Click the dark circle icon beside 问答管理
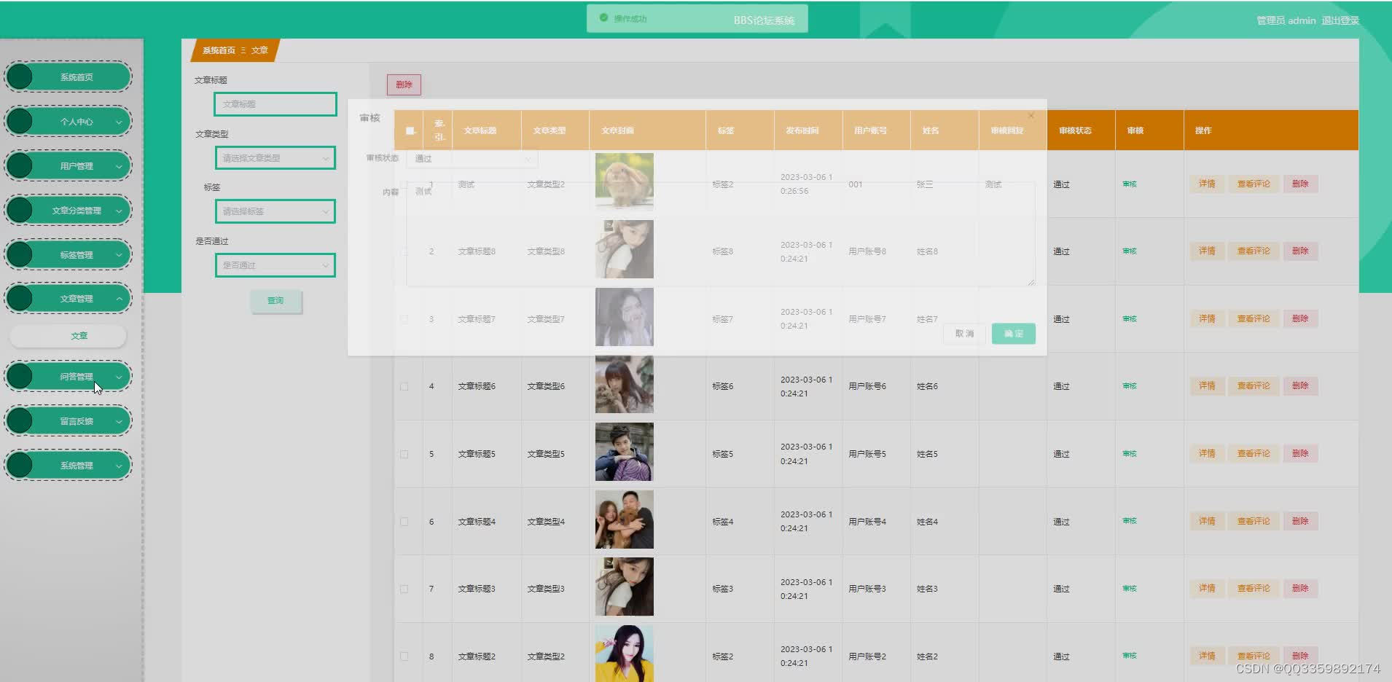This screenshot has width=1392, height=682. 20,376
